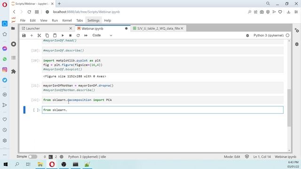Select the #mayorIonDf.describe() cell
The image size is (301, 169).
pos(163,50)
